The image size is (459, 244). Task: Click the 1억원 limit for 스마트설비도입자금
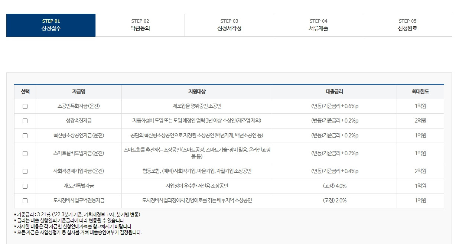pyautogui.click(x=420, y=153)
